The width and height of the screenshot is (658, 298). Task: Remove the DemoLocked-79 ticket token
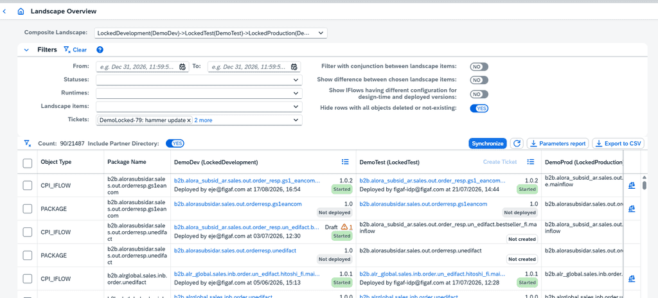coord(189,121)
